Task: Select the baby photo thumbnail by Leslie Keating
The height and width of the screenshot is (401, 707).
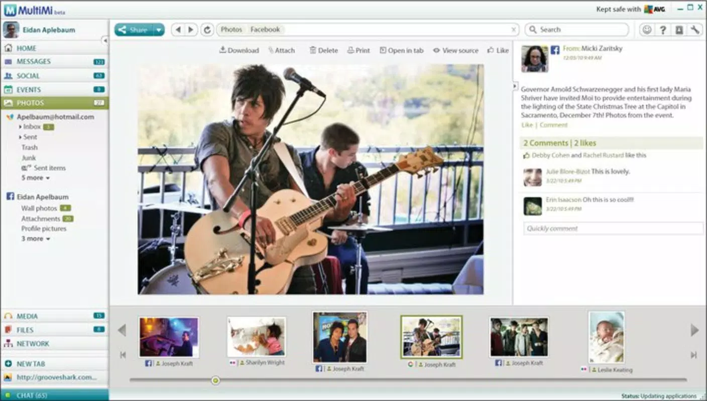Action: coord(607,337)
